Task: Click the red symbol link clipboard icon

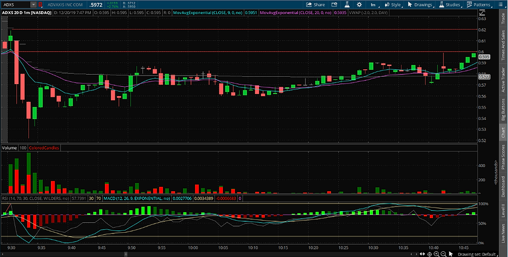Action: coord(40,5)
